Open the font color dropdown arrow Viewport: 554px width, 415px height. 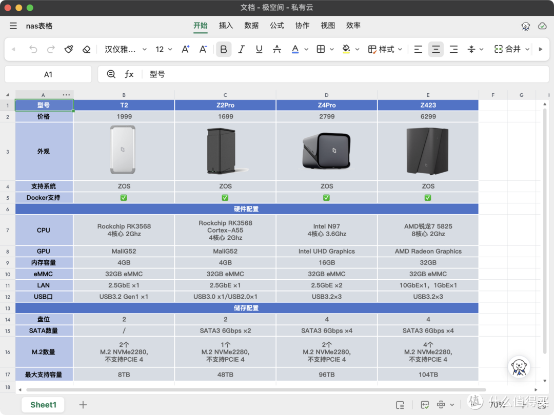(x=306, y=49)
